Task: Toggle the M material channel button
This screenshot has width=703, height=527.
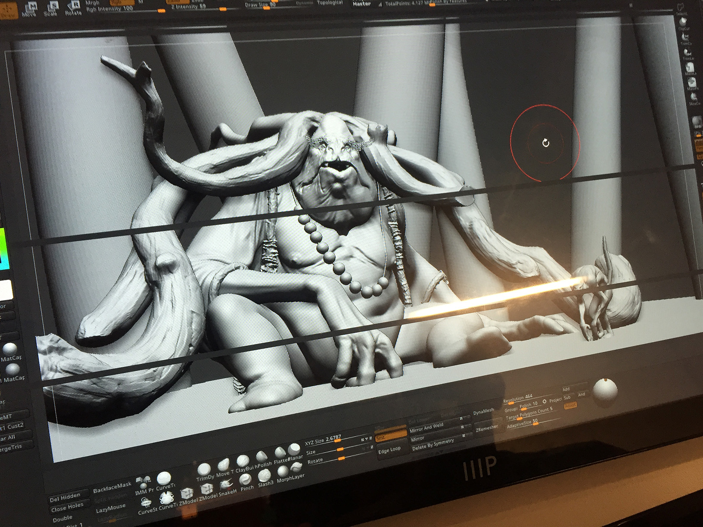Action: (140, 2)
